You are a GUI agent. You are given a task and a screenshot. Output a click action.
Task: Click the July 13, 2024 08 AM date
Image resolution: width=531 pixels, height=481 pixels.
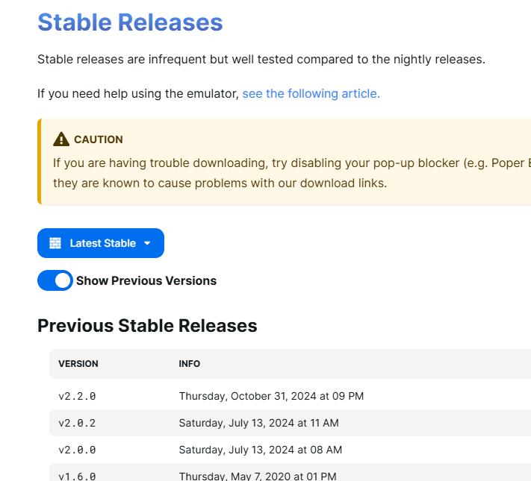point(260,450)
